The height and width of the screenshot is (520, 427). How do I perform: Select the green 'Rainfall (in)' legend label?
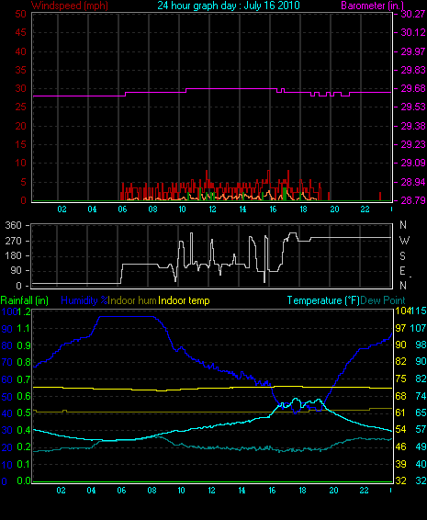coord(25,300)
